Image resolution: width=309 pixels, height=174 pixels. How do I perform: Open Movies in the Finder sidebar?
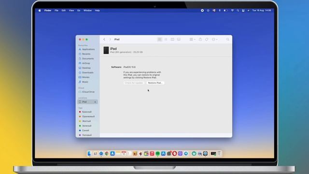tap(84, 77)
